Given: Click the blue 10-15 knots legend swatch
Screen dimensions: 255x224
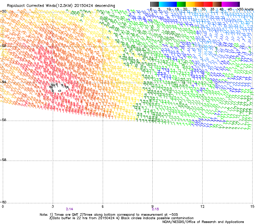Looking at the screenshot, I should pyautogui.click(x=172, y=4).
